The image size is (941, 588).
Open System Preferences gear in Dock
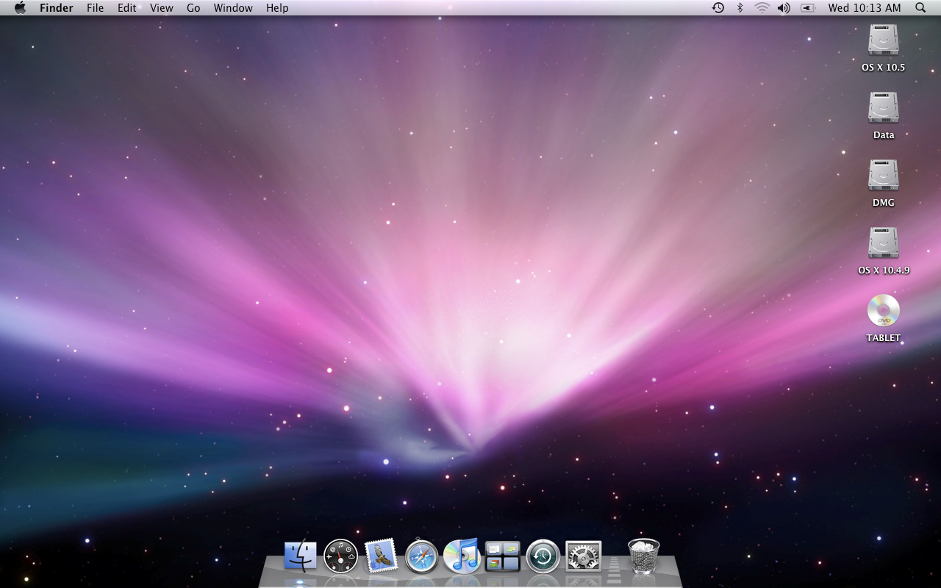[x=584, y=556]
